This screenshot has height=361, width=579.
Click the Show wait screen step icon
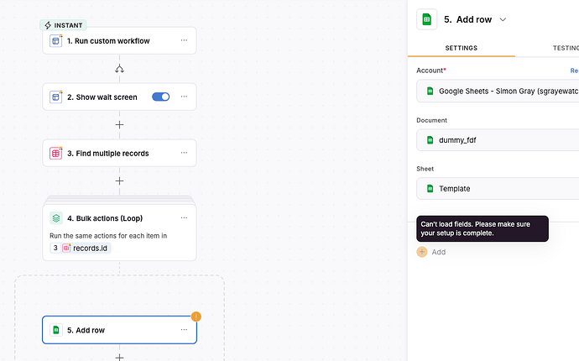pos(55,97)
